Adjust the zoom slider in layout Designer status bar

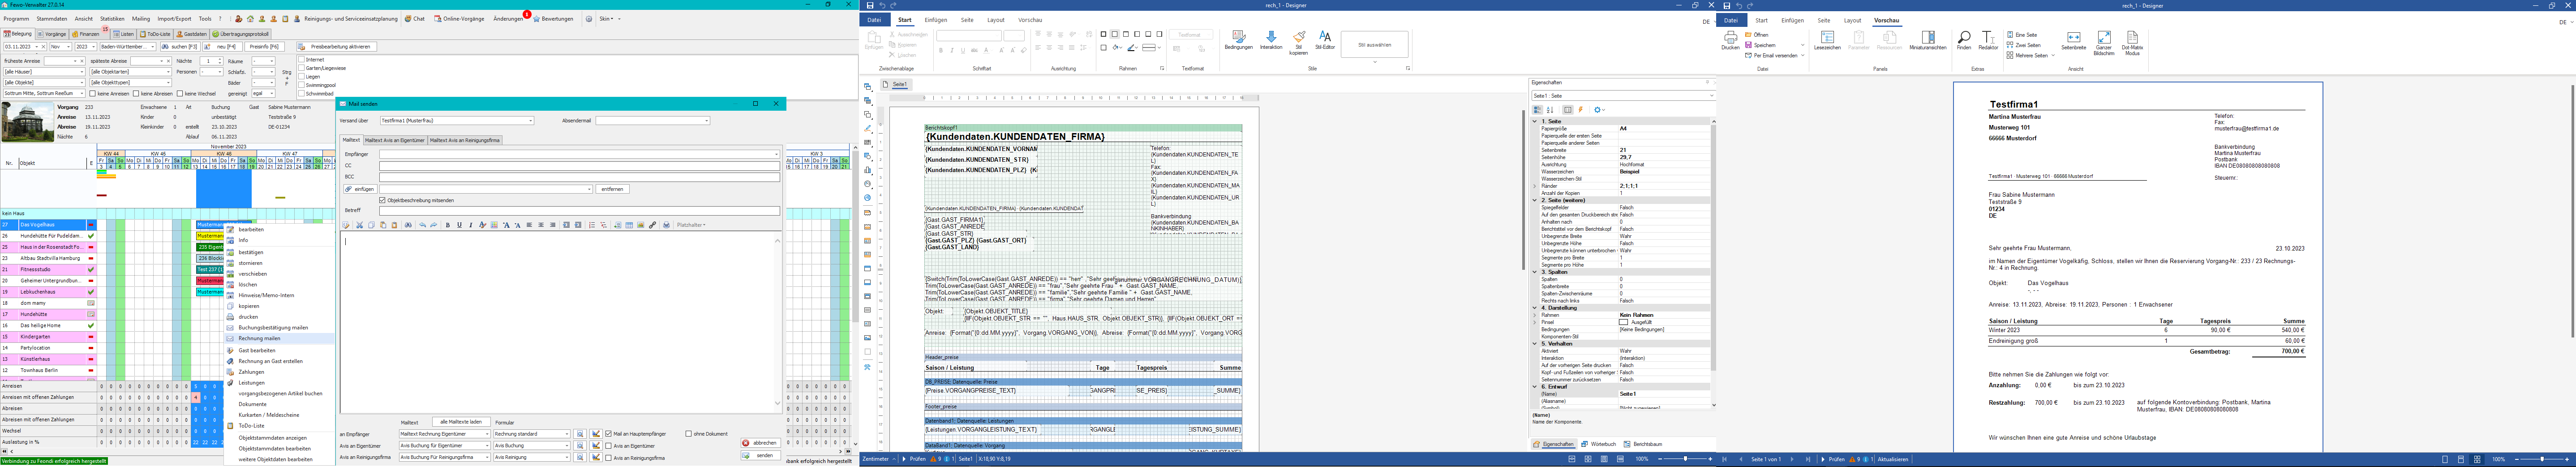1685,459
